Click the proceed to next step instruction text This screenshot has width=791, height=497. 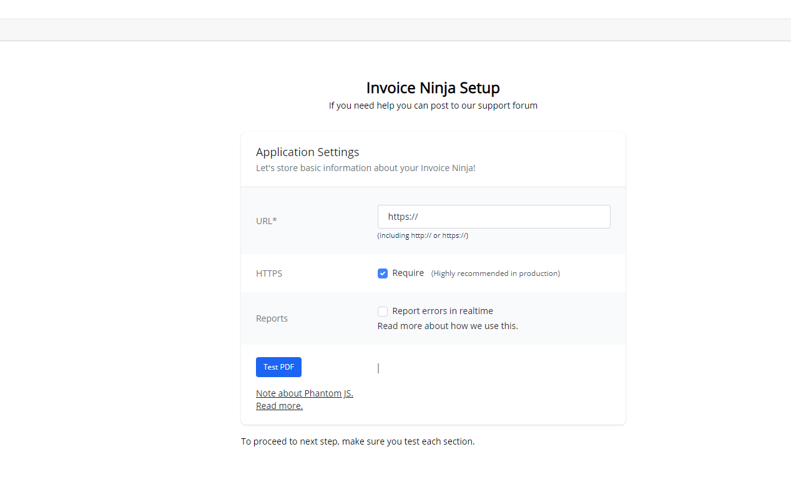coord(358,441)
